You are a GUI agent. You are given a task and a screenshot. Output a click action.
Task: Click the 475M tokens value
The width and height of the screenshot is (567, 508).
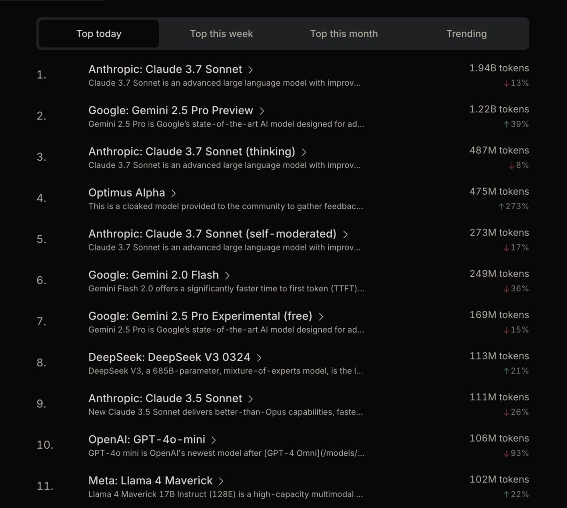(499, 192)
